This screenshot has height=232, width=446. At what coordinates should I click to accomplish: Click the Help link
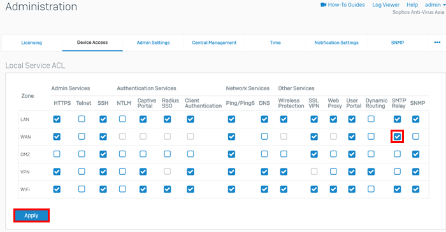coord(412,5)
